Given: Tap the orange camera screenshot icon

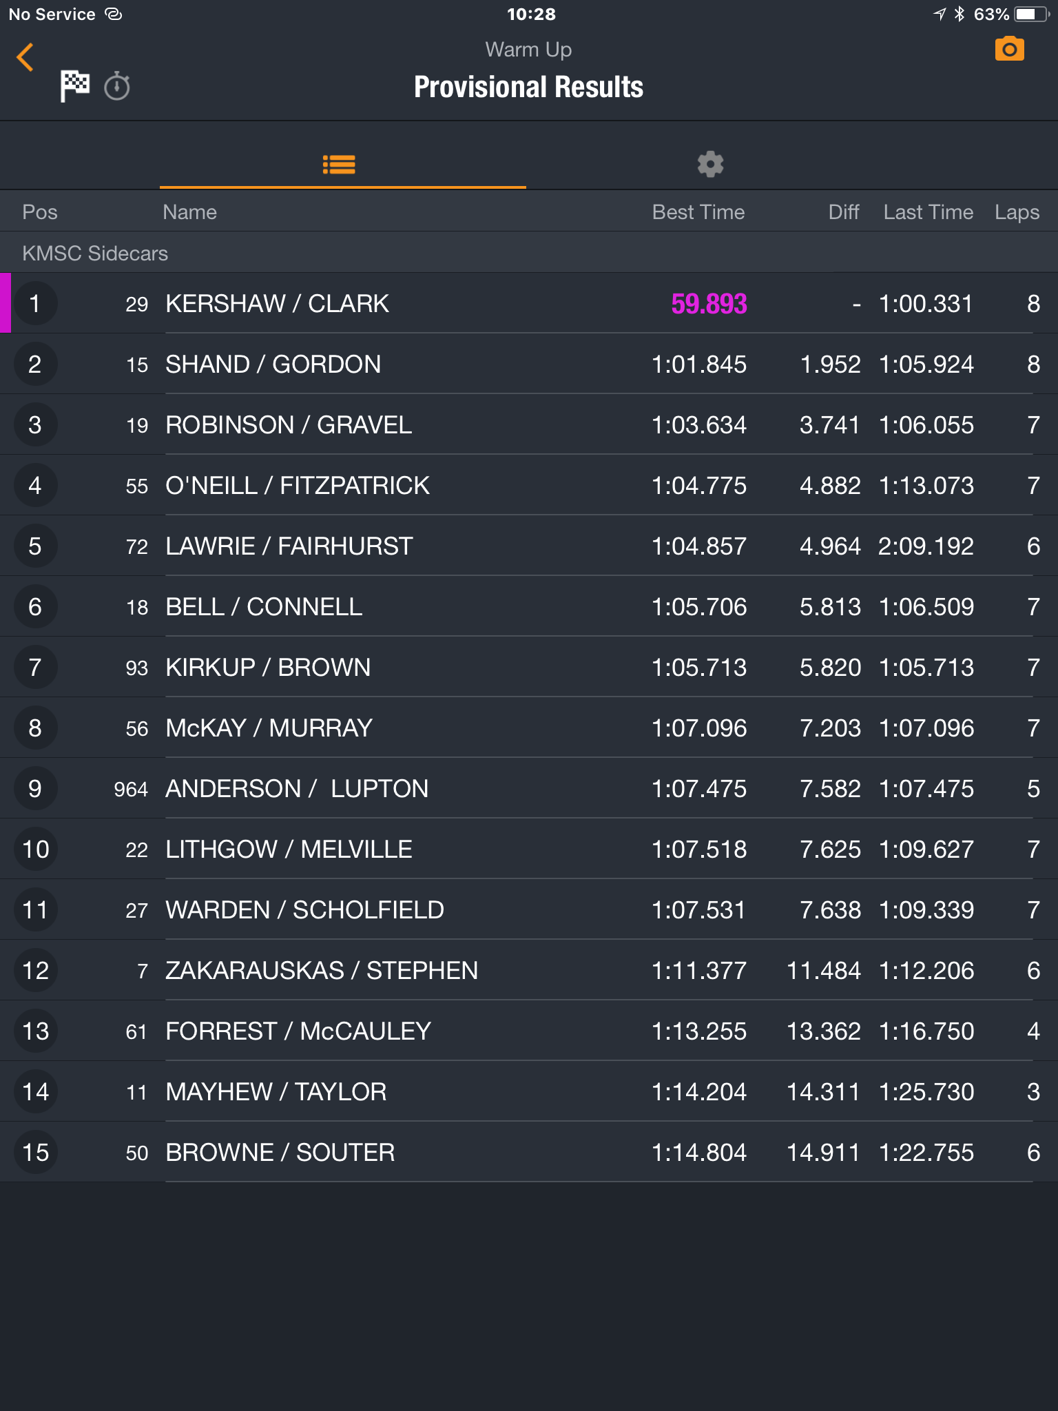Looking at the screenshot, I should (x=1010, y=49).
